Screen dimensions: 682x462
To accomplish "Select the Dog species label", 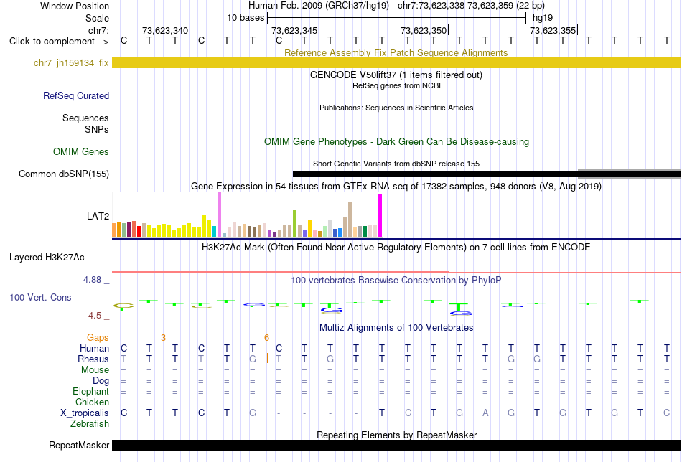I will pos(101,381).
